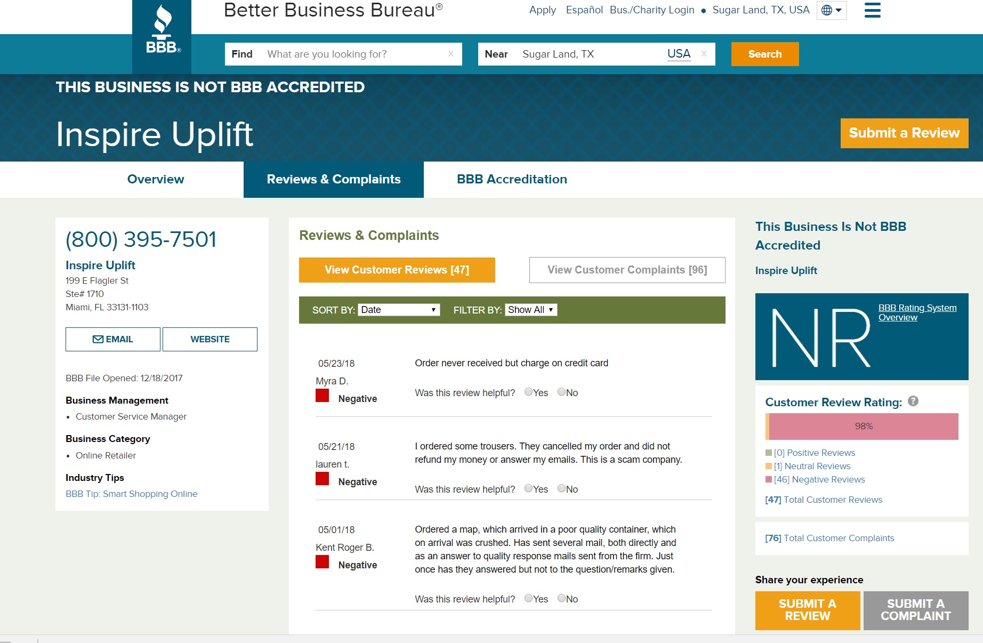The width and height of the screenshot is (983, 643).
Task: Click [76] Total Customer Complaints link
Action: pos(829,538)
